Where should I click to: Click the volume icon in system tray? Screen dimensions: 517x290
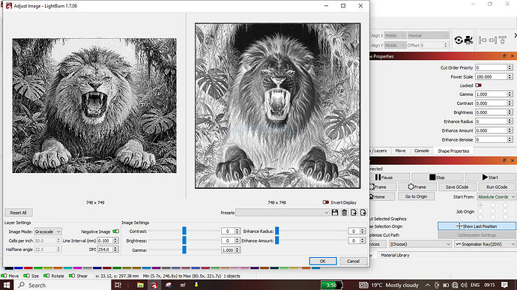[465, 285]
